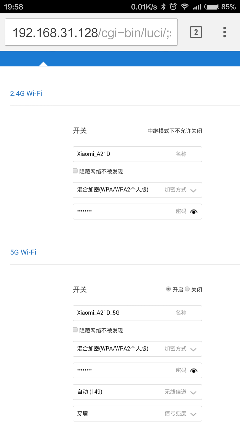Select the 关闭 radio for 5G Wi-Fi
The image size is (240, 427).
coord(187,289)
